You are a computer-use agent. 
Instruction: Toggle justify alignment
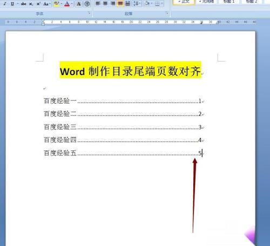[120, 3]
